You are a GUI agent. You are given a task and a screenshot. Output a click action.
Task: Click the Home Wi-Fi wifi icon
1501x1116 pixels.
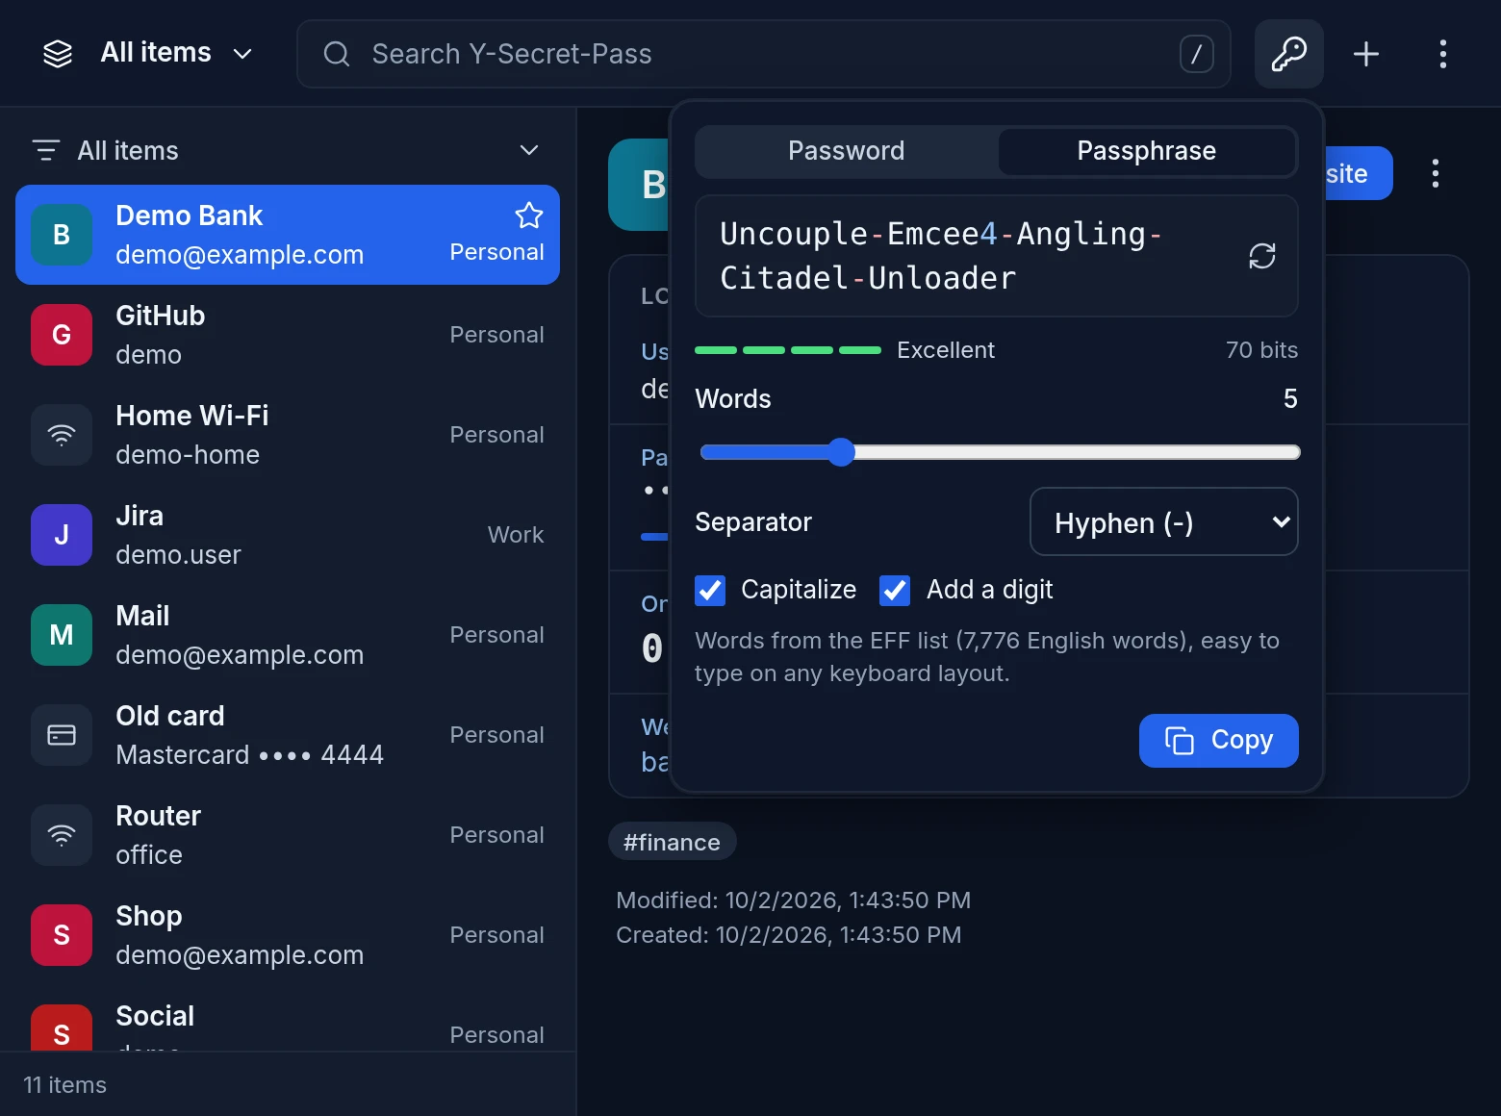click(x=62, y=435)
